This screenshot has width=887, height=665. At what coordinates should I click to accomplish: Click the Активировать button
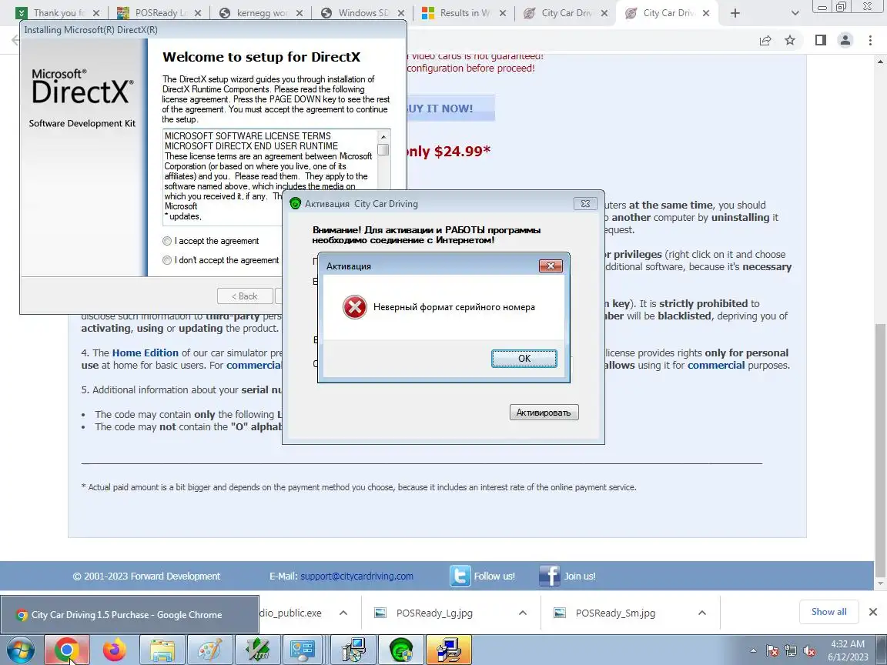click(x=544, y=413)
